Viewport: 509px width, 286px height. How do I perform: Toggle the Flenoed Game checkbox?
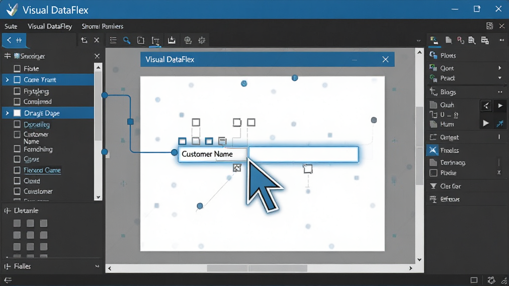[17, 170]
